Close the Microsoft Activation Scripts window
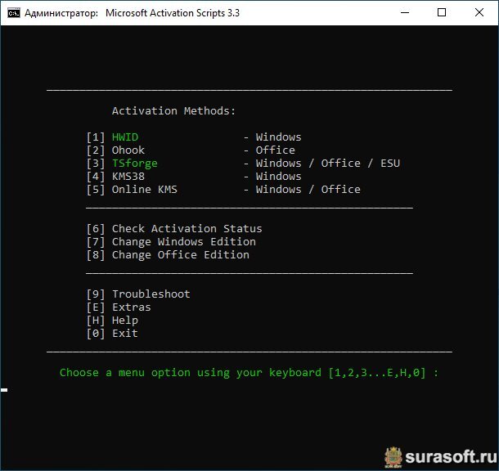499x471 pixels. [479, 13]
